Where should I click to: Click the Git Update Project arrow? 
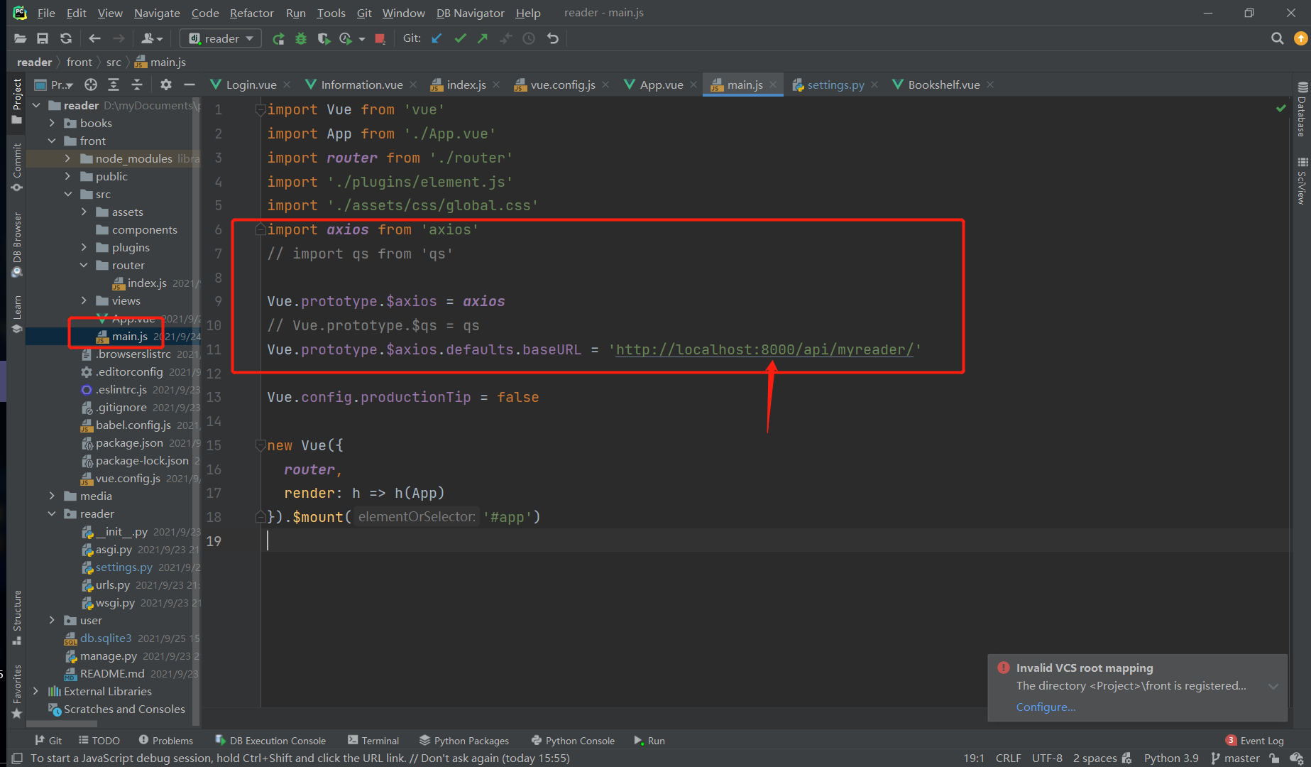click(x=437, y=38)
